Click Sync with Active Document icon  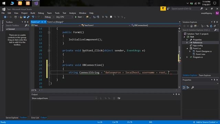208,26
